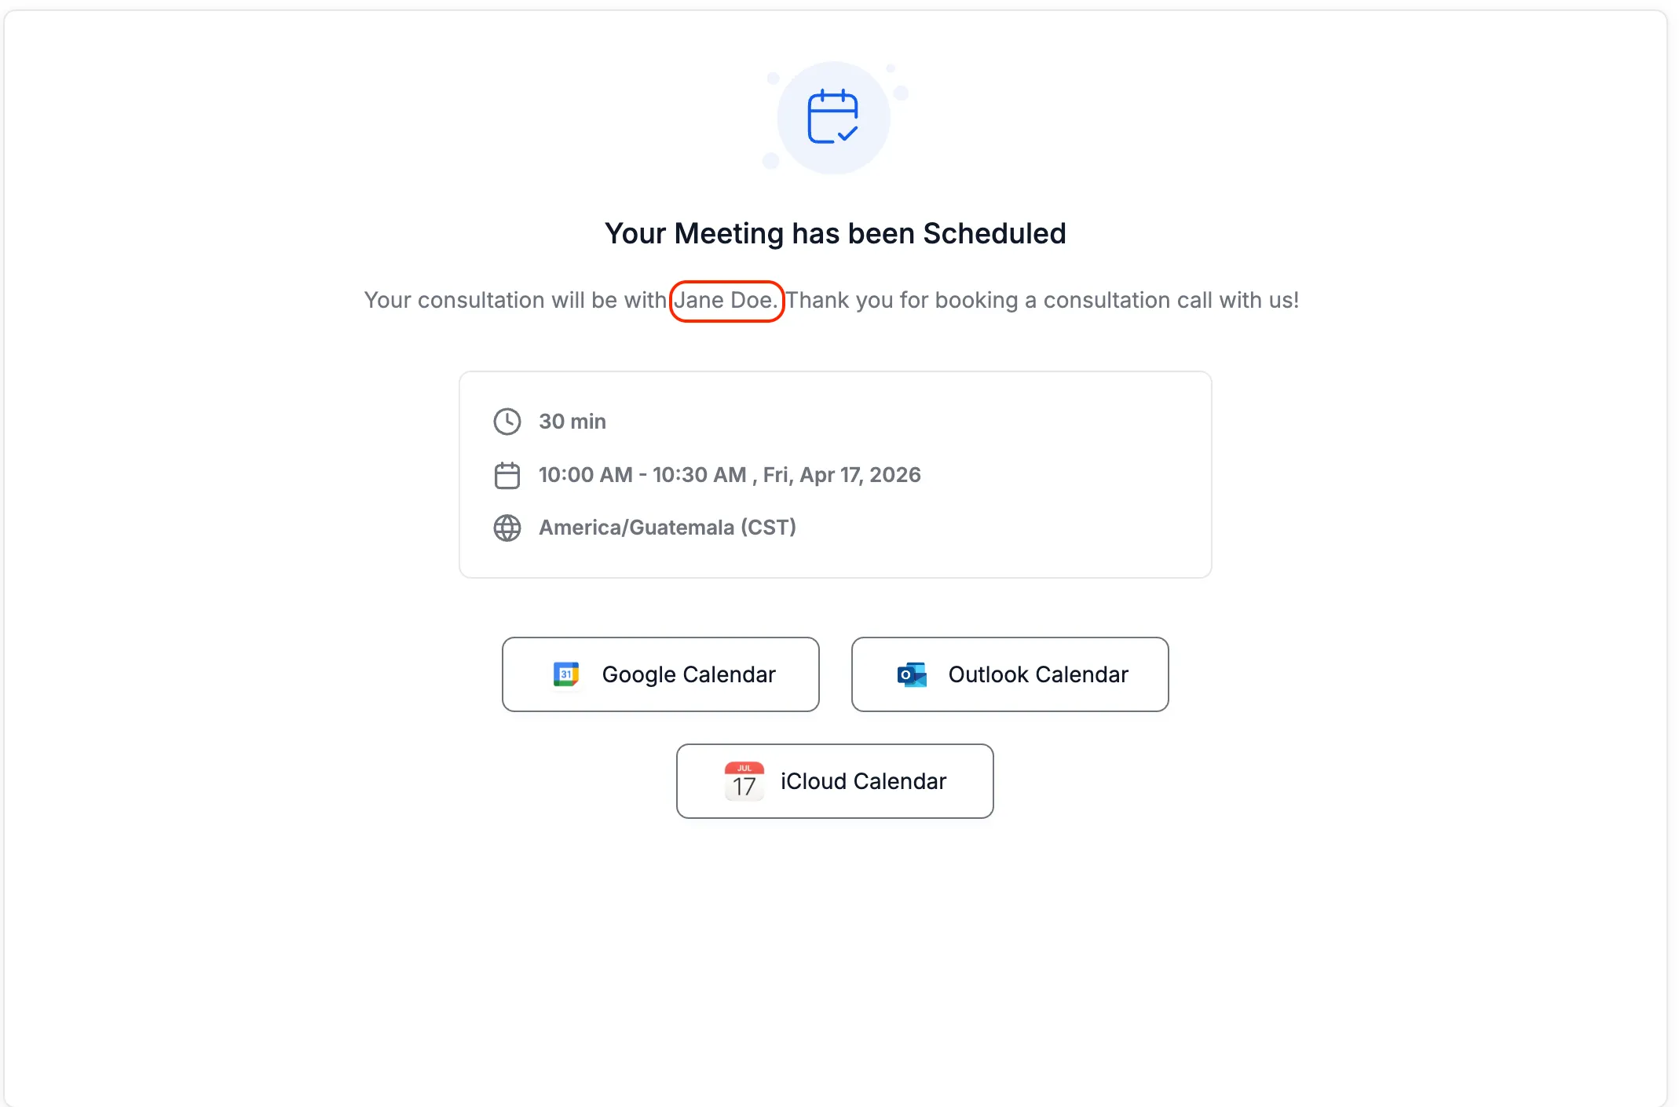Add the meeting to iCloud Calendar
Viewport: 1679px width, 1107px height.
pos(834,780)
